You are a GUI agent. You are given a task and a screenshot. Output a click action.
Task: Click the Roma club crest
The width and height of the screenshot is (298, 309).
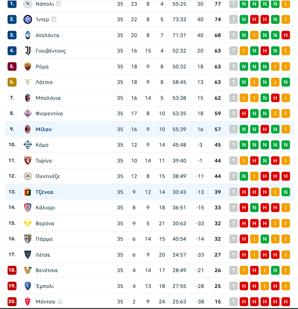tap(27, 66)
